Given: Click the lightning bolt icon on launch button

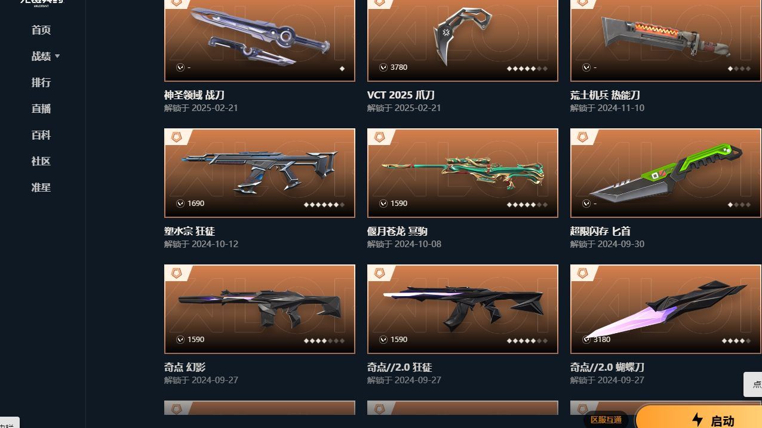Looking at the screenshot, I should tap(697, 420).
